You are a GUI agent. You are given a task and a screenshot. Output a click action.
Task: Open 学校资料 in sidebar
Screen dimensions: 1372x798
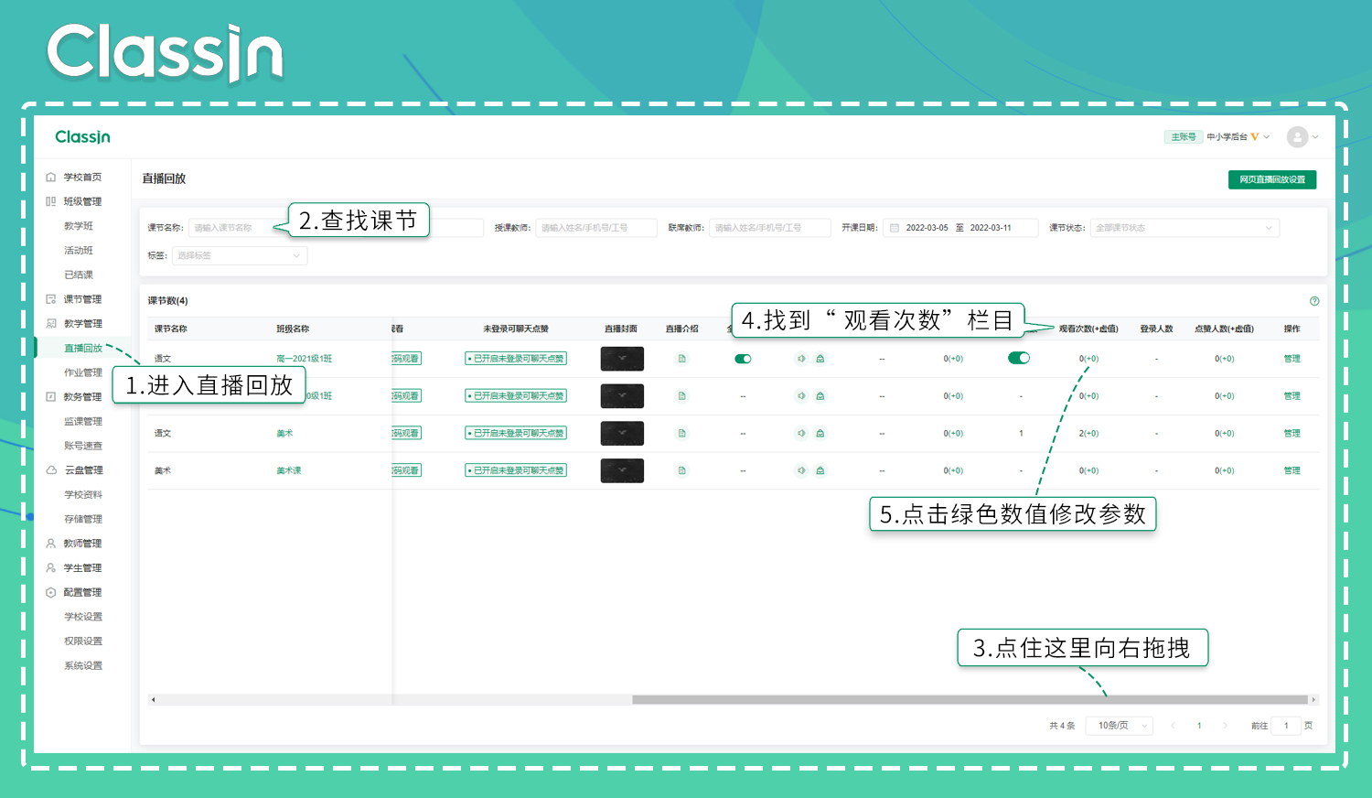(x=83, y=494)
